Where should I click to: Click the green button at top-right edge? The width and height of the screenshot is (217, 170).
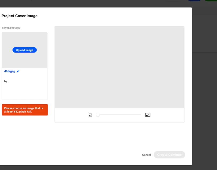pos(211,1)
